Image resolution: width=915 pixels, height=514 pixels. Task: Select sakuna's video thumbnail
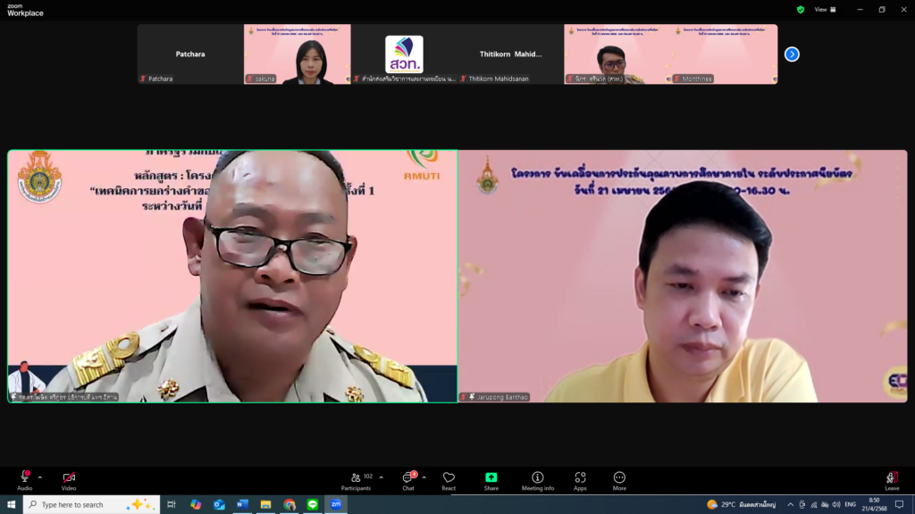tap(297, 54)
